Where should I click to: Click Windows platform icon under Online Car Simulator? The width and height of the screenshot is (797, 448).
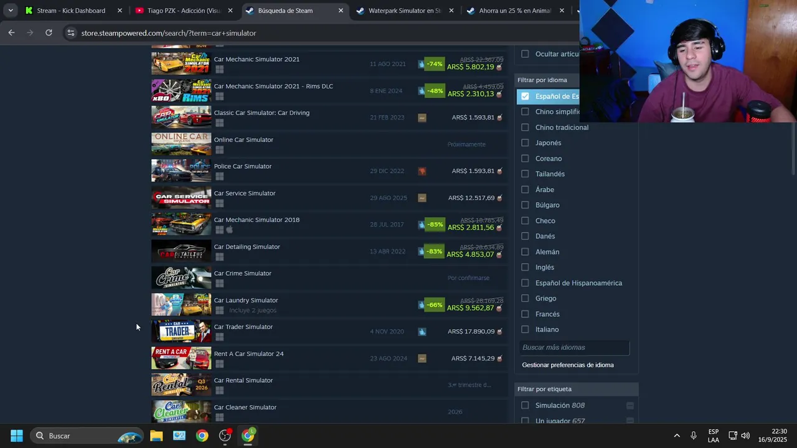pos(219,150)
